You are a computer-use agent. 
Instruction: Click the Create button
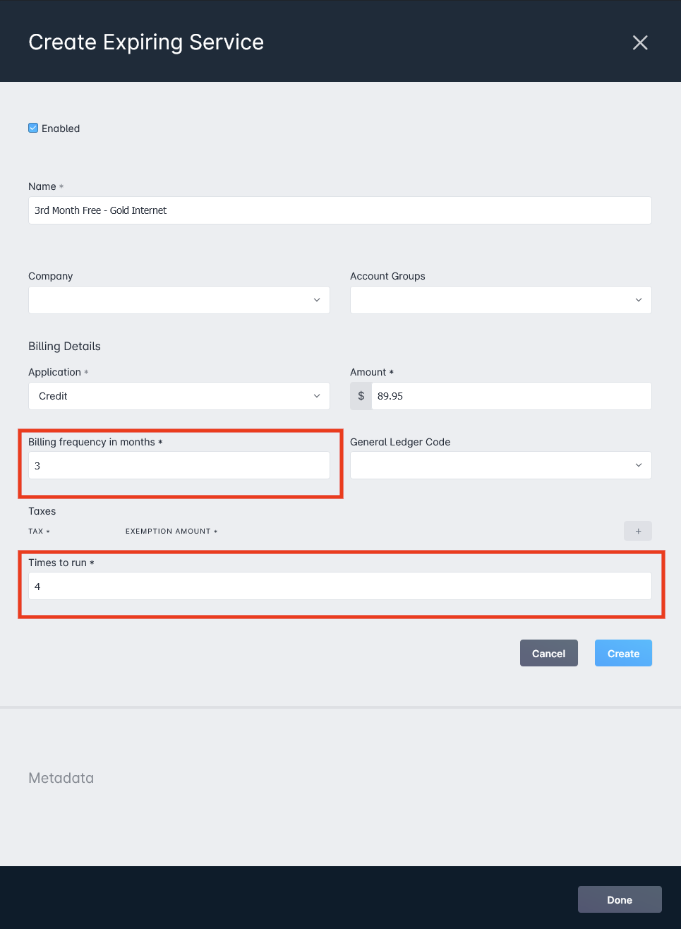623,653
